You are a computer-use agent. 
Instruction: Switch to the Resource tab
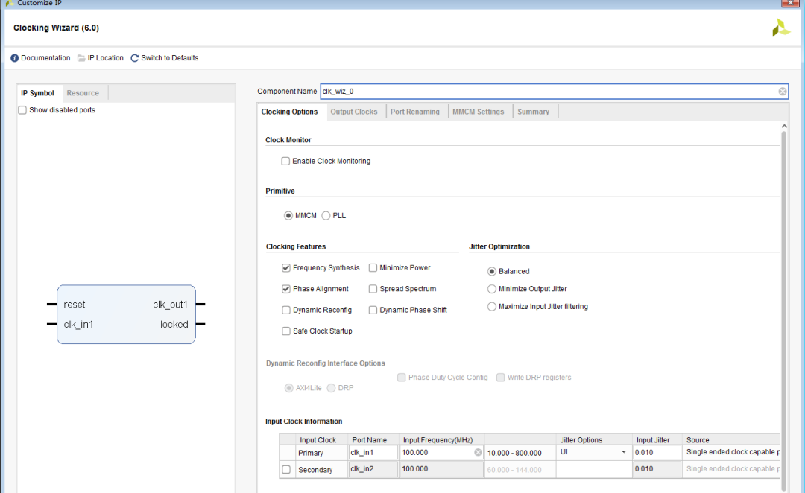(x=83, y=93)
